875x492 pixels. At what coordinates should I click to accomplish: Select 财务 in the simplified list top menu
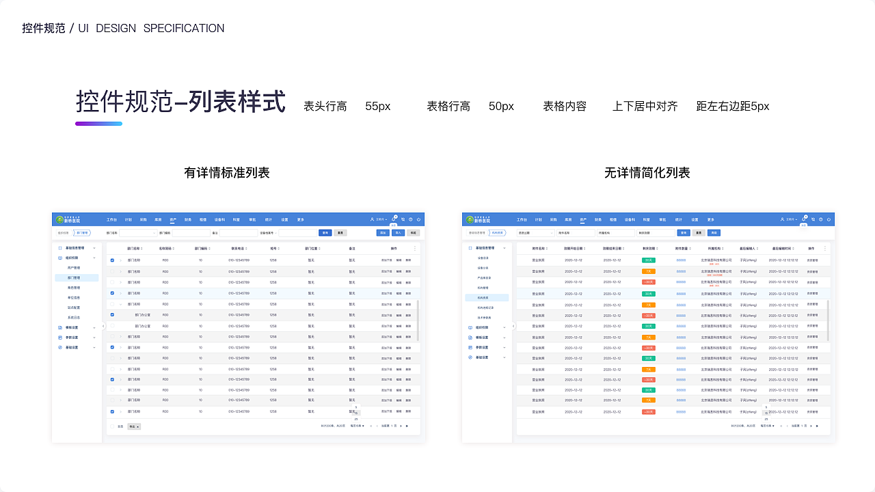coord(598,219)
